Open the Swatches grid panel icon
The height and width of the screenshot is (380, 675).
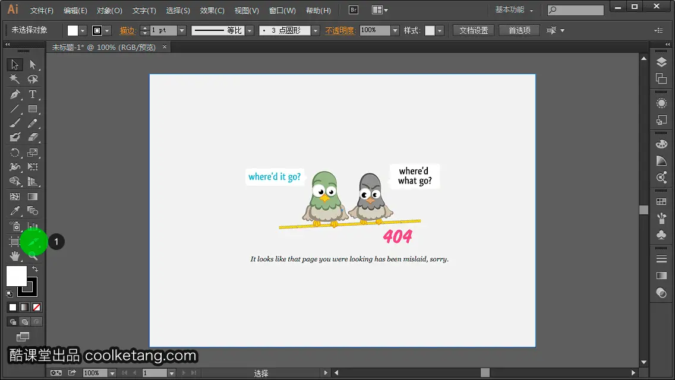click(662, 201)
